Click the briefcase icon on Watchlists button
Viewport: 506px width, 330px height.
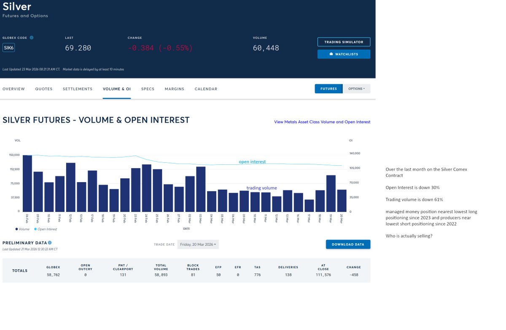[x=331, y=54]
